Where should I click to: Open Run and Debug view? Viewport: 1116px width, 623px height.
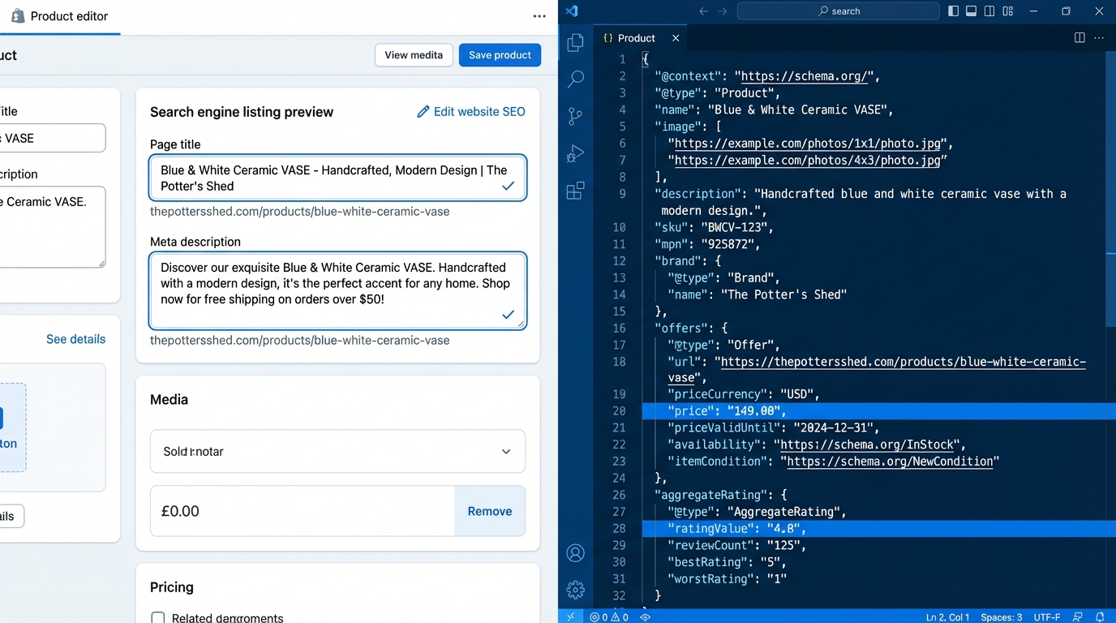575,153
